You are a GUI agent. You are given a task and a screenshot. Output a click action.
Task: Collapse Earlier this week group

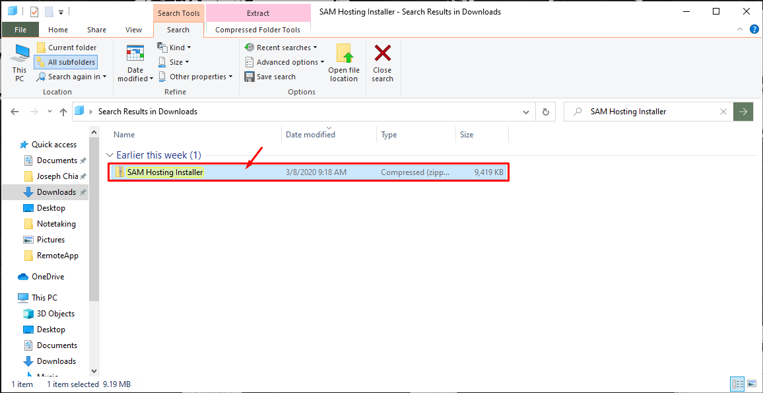(110, 155)
